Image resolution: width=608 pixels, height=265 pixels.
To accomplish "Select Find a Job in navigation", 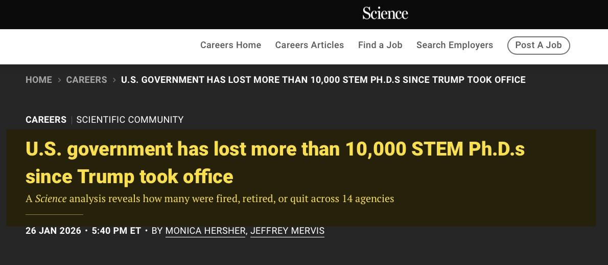I will (x=380, y=45).
